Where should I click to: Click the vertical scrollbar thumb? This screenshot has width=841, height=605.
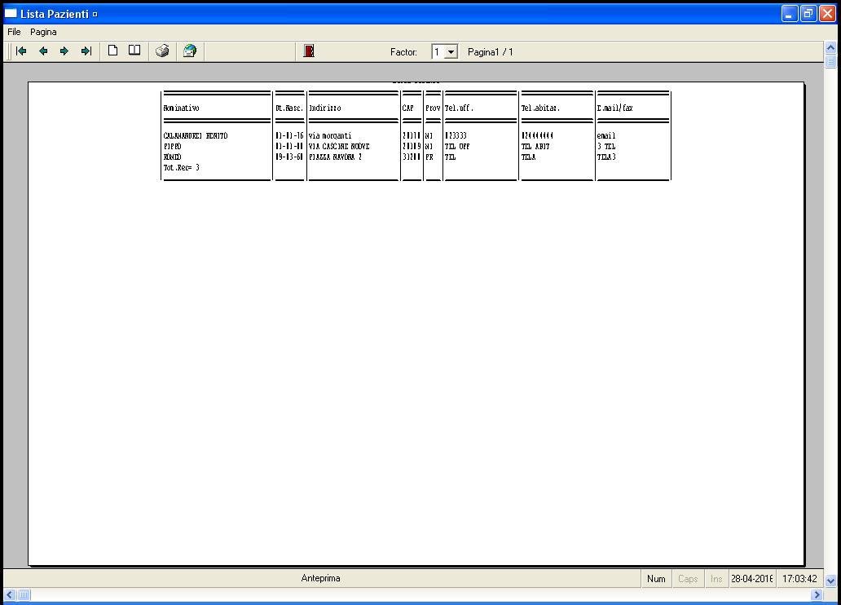pos(830,61)
